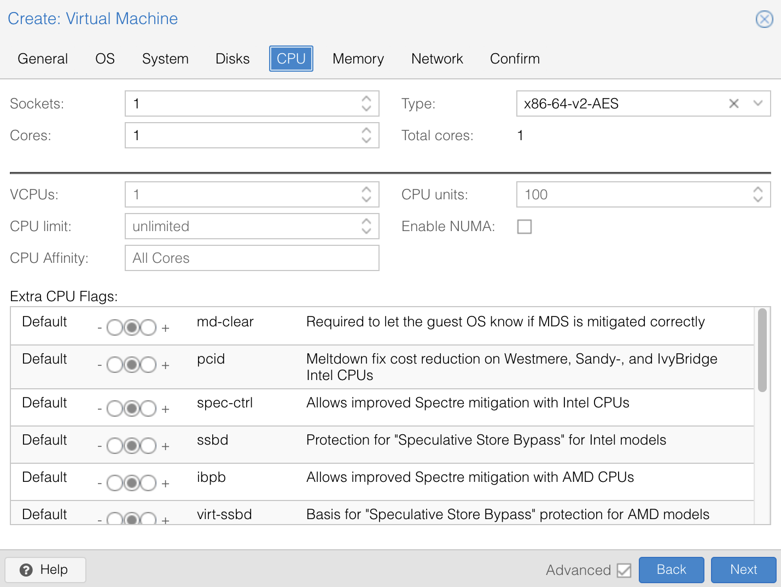The image size is (781, 587).
Task: Enable the NUMA checkbox
Action: (524, 227)
